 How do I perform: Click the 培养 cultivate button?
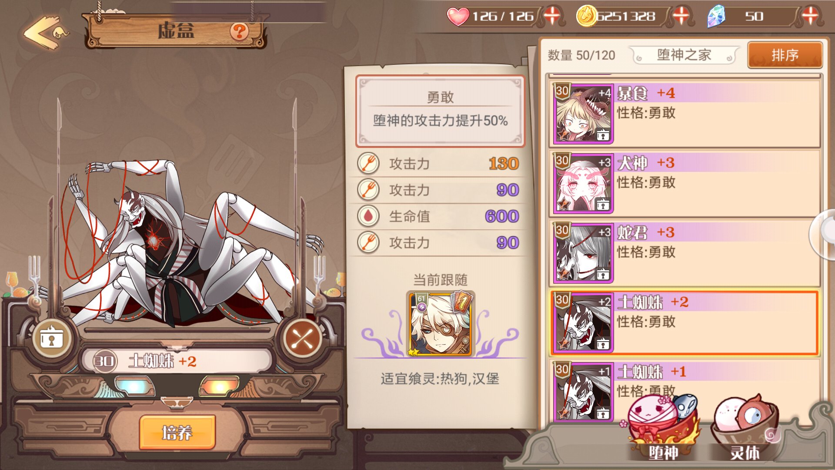[177, 433]
